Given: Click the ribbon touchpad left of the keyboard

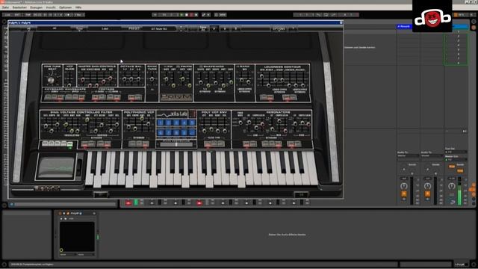Looking at the screenshot, I should [x=56, y=167].
